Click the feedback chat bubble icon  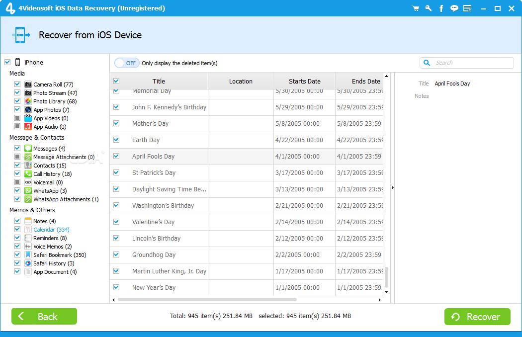[x=454, y=8]
